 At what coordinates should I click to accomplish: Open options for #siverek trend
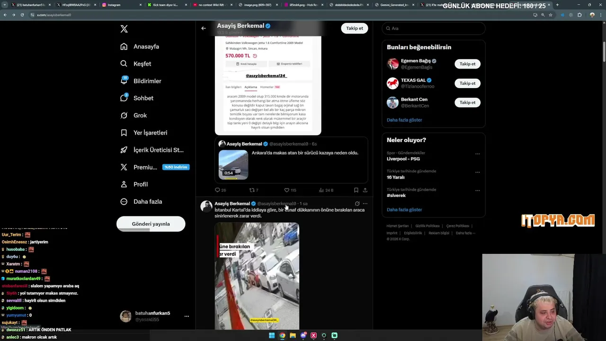click(477, 190)
